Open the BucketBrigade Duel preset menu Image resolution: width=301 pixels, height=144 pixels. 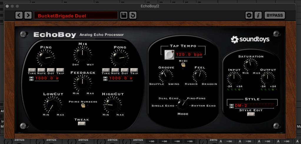pyautogui.click(x=76, y=16)
